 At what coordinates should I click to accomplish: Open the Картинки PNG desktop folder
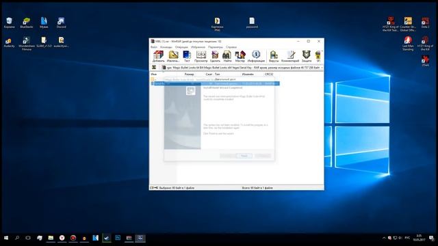pos(217,24)
